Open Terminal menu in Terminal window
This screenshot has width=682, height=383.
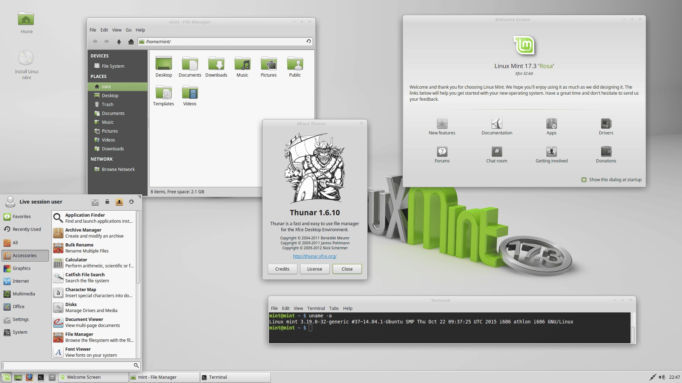click(x=316, y=309)
